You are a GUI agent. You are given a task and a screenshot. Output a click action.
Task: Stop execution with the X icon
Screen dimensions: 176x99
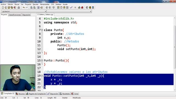[x=75, y=7]
